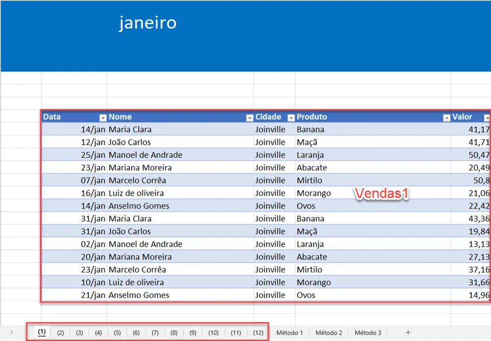Switch to sheet tab (3)

tap(79, 333)
